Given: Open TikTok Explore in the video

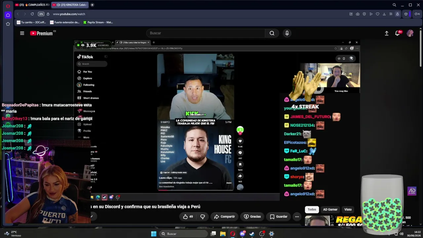Looking at the screenshot, I should (x=85, y=78).
